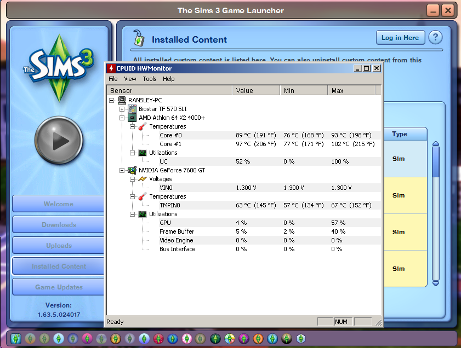The width and height of the screenshot is (461, 348).
Task: Open the launcher help question mark
Action: (435, 38)
